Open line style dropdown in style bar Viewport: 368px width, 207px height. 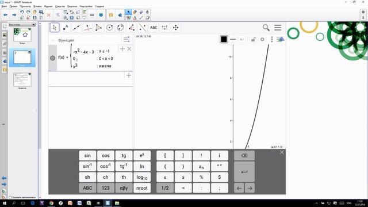[x=233, y=39]
